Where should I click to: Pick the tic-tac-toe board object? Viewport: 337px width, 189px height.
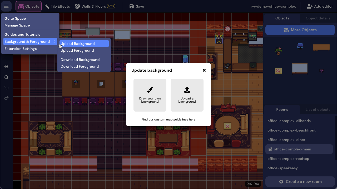[x=278, y=71]
